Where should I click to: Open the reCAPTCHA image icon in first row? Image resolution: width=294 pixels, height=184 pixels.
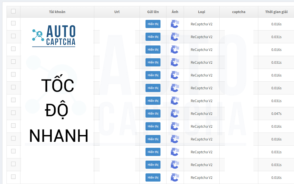pos(175,24)
